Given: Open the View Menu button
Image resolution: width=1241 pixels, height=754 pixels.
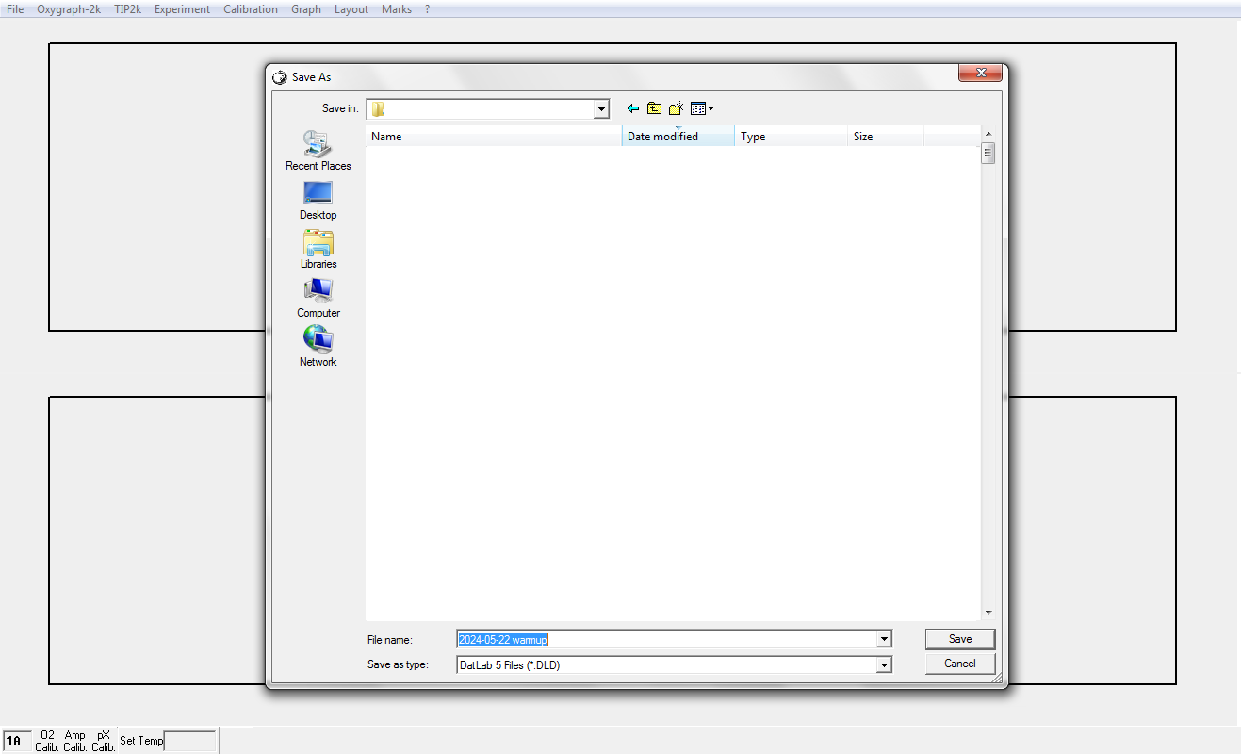Looking at the screenshot, I should point(702,108).
